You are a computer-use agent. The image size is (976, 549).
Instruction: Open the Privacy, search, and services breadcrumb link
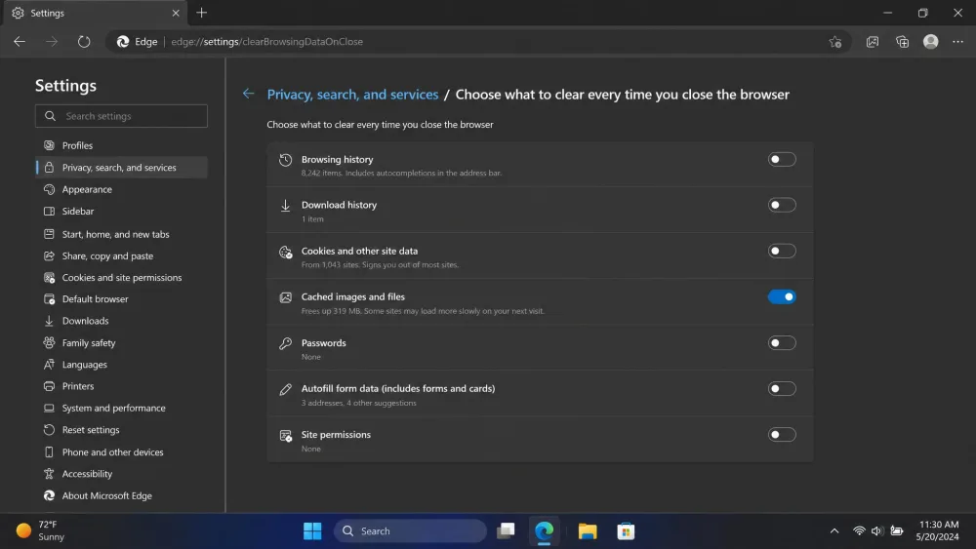click(x=352, y=95)
